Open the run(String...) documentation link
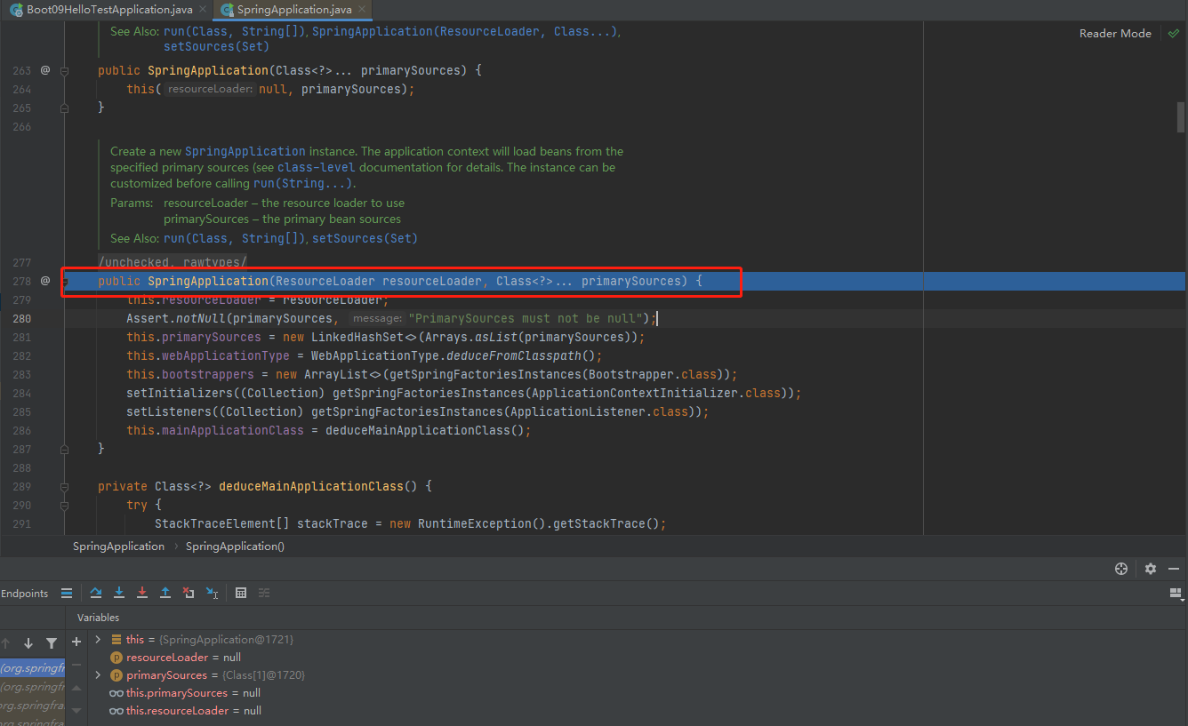The width and height of the screenshot is (1188, 726). coord(303,183)
